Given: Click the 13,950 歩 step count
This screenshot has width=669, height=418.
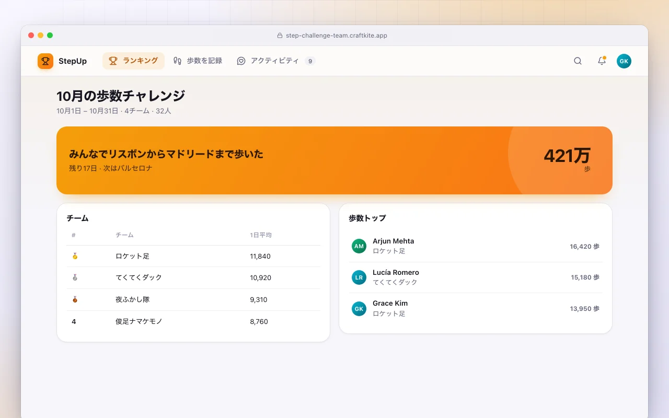Looking at the screenshot, I should click(584, 309).
